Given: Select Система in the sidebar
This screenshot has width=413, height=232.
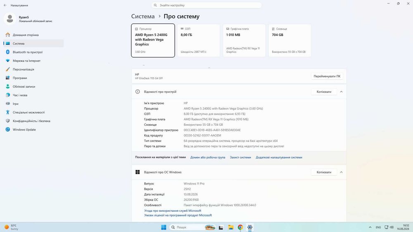Looking at the screenshot, I should (x=33, y=43).
